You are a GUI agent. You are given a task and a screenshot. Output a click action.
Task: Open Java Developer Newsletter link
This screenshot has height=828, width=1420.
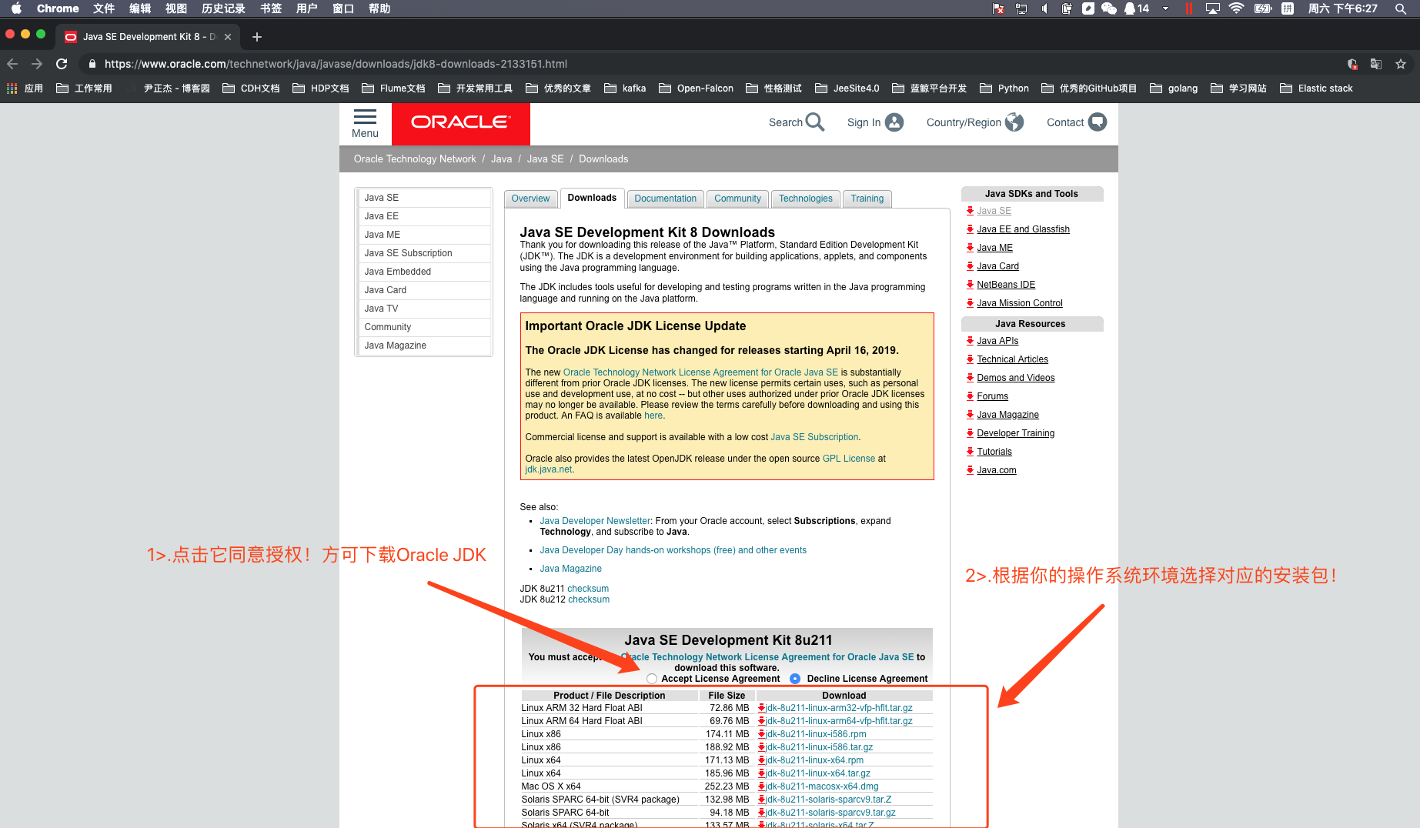tap(595, 521)
